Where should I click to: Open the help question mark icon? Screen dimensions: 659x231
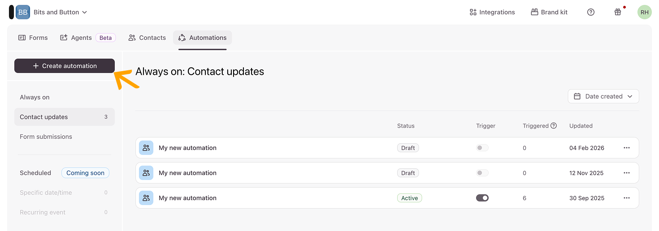coord(591,12)
